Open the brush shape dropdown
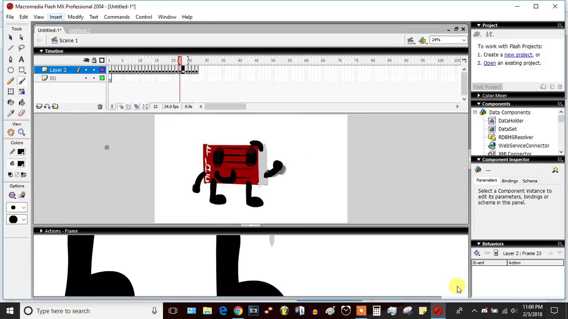 [17, 220]
